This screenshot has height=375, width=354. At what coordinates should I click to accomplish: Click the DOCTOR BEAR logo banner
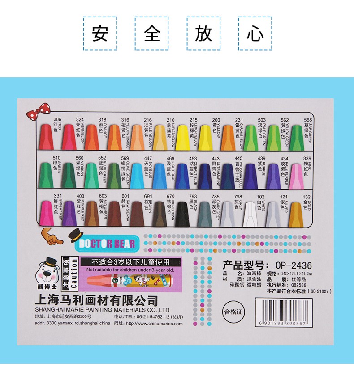point(107,244)
